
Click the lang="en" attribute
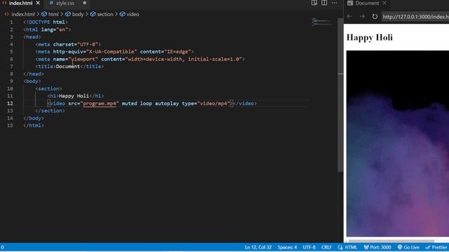[55, 29]
